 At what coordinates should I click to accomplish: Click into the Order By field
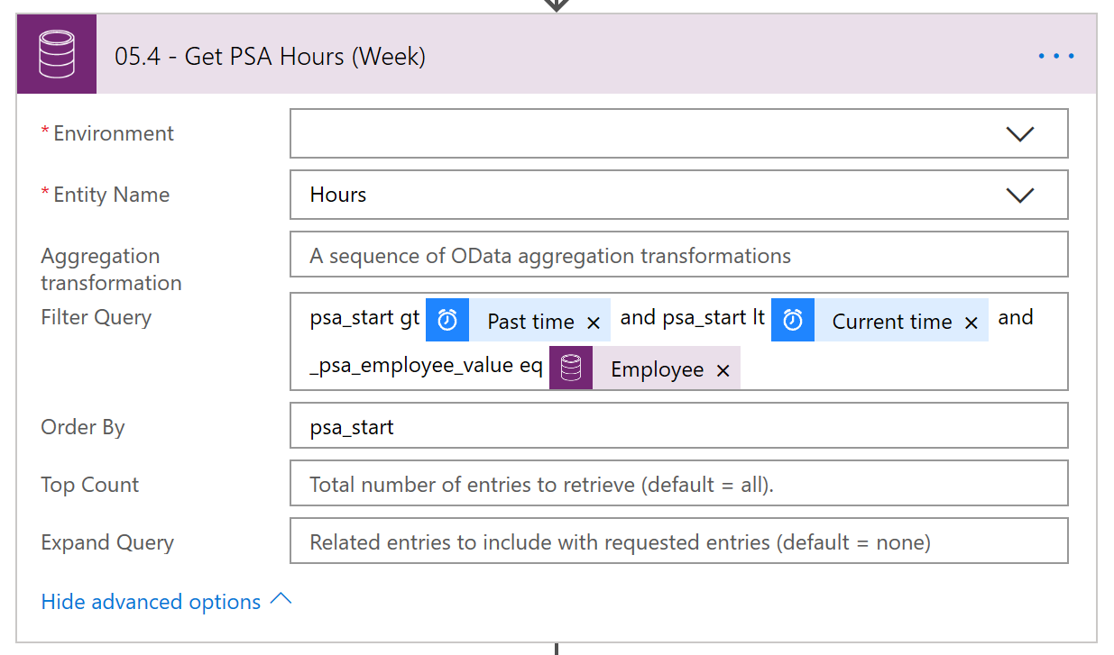pyautogui.click(x=678, y=426)
